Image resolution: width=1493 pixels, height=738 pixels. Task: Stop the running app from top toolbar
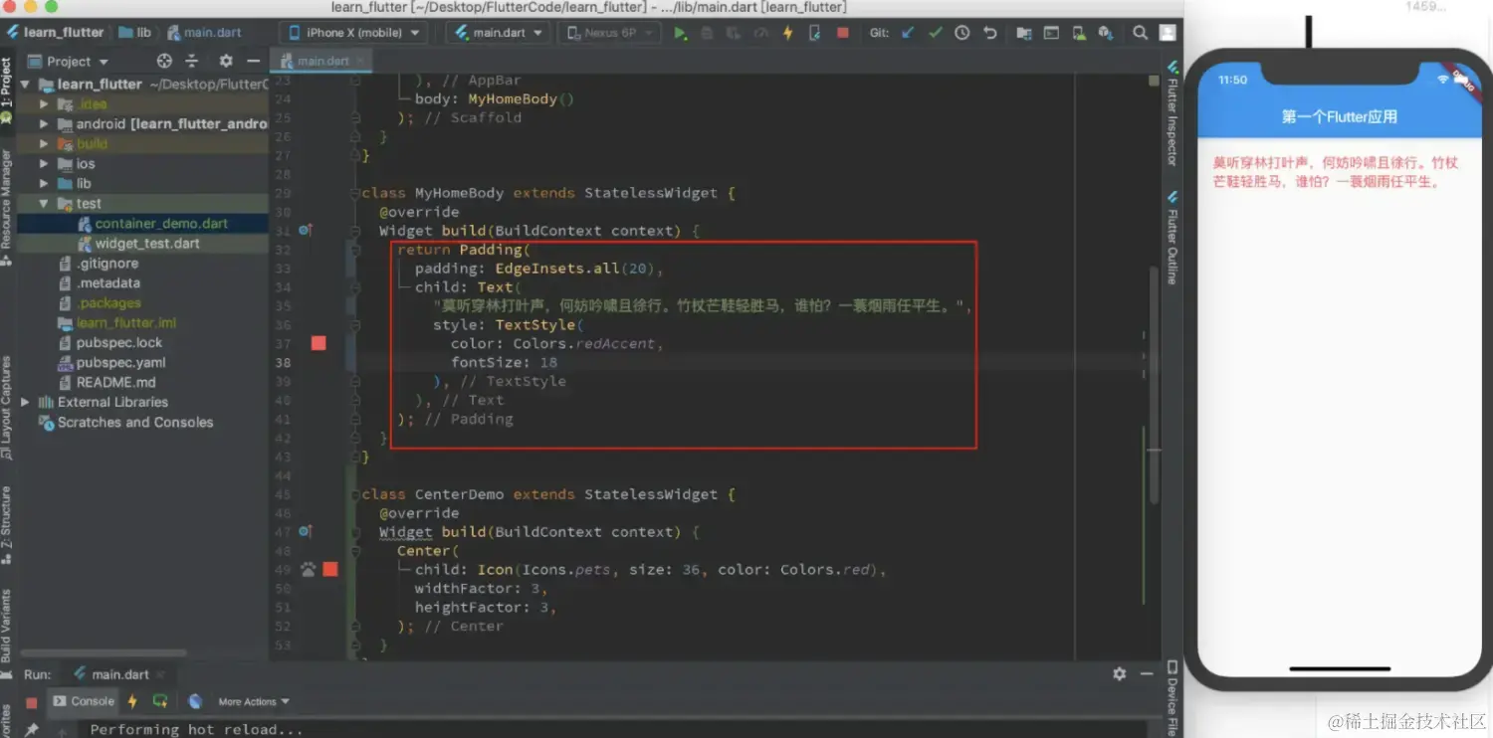coord(843,33)
